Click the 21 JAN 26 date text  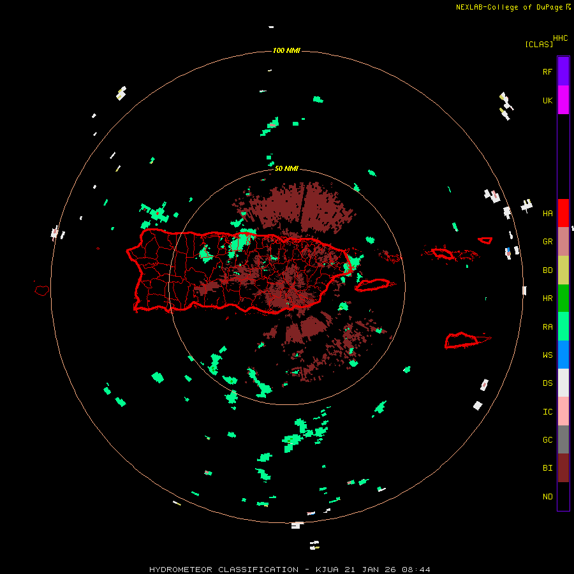click(x=371, y=570)
